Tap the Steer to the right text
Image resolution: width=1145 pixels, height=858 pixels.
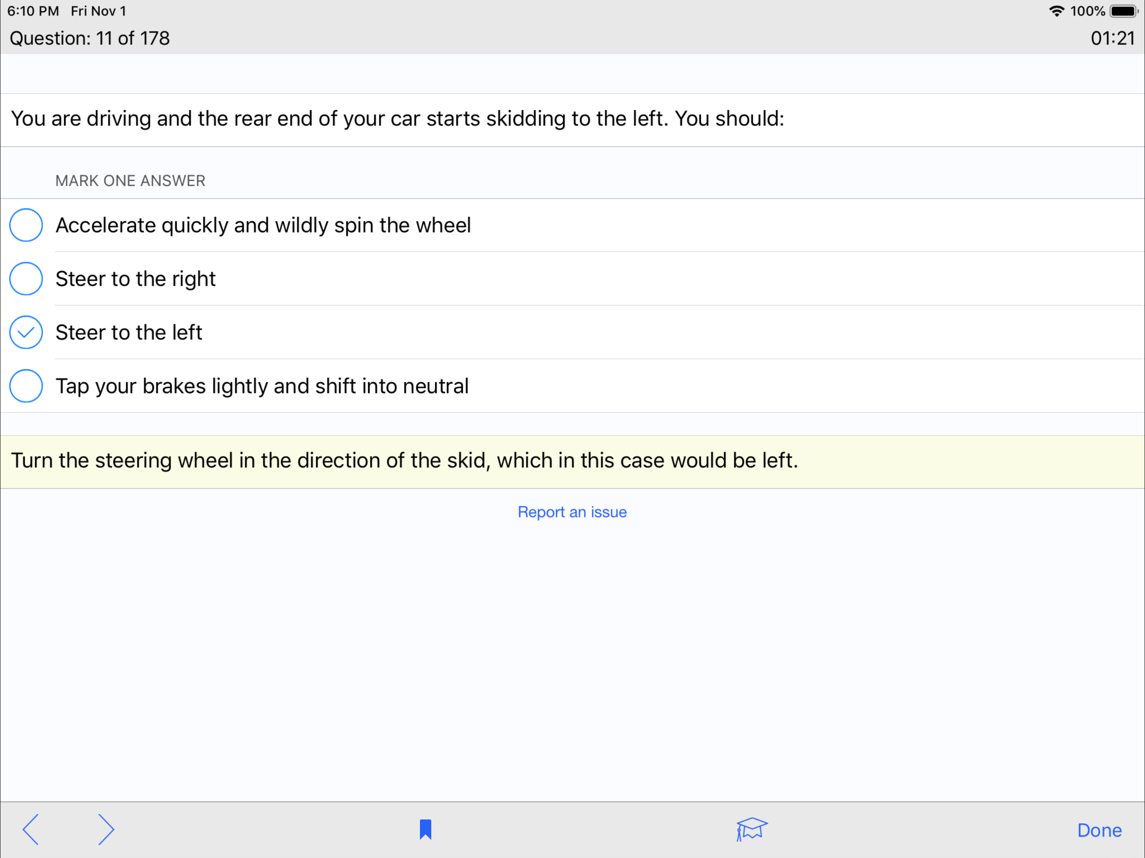click(136, 279)
